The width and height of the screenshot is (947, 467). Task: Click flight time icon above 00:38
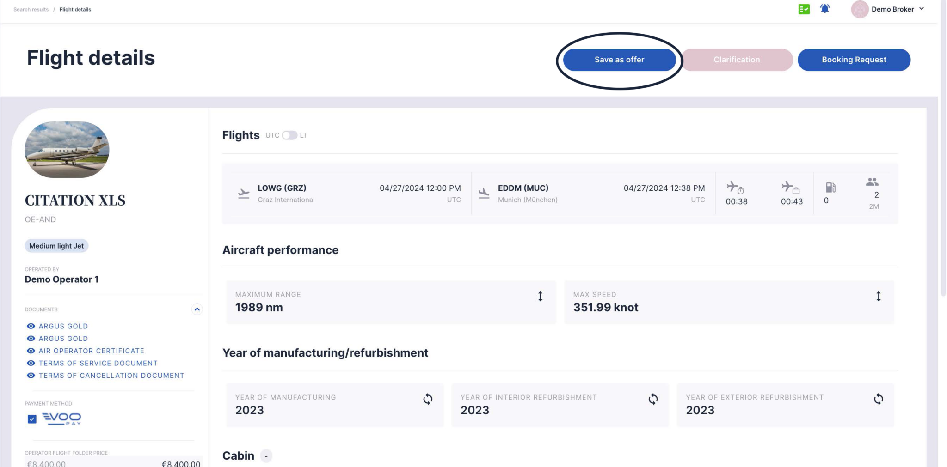[x=735, y=188]
